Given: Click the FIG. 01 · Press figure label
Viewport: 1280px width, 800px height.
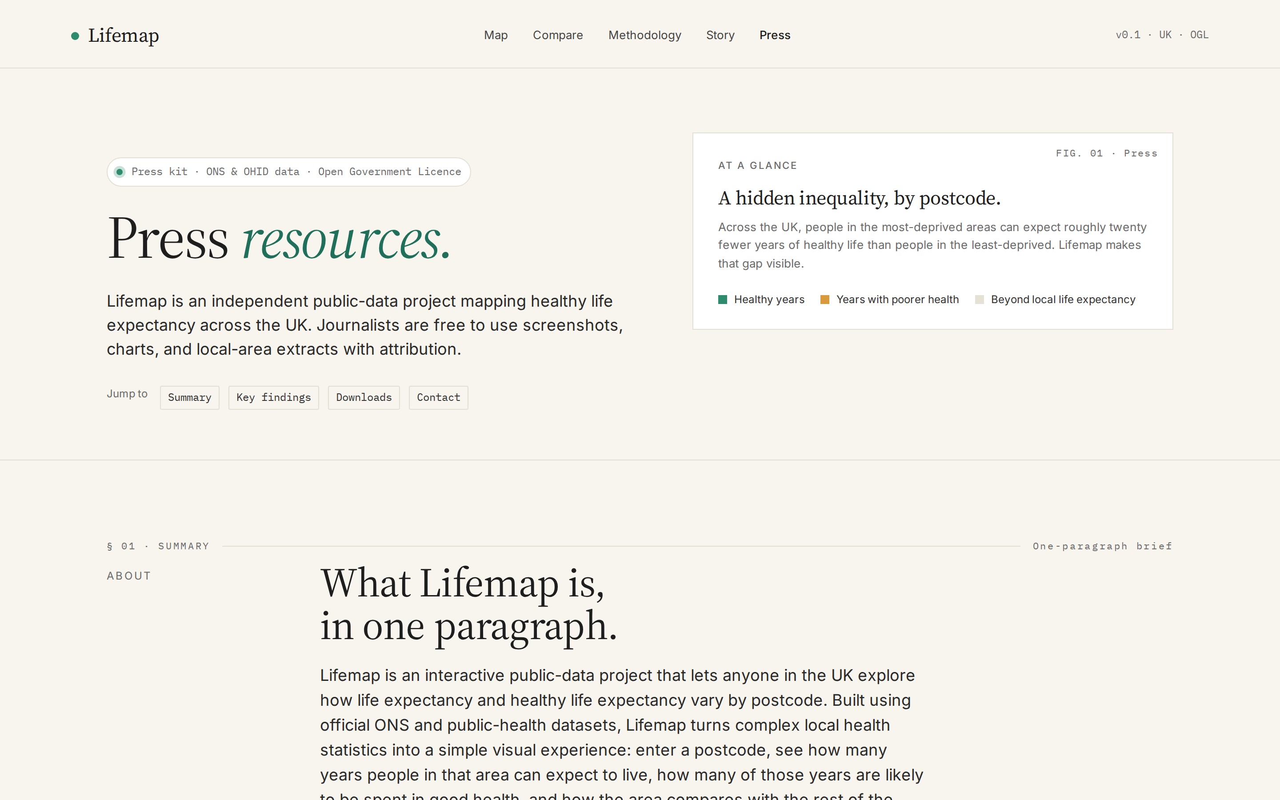Looking at the screenshot, I should tap(1106, 153).
